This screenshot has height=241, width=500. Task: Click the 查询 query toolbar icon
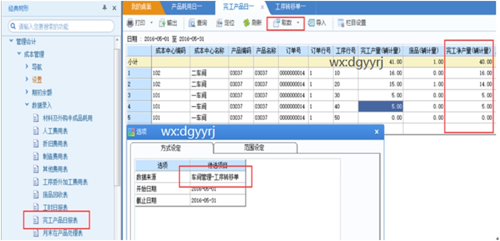click(192, 23)
